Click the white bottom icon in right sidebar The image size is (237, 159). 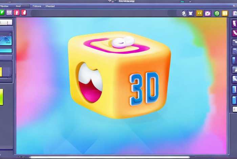pyautogui.click(x=235, y=109)
